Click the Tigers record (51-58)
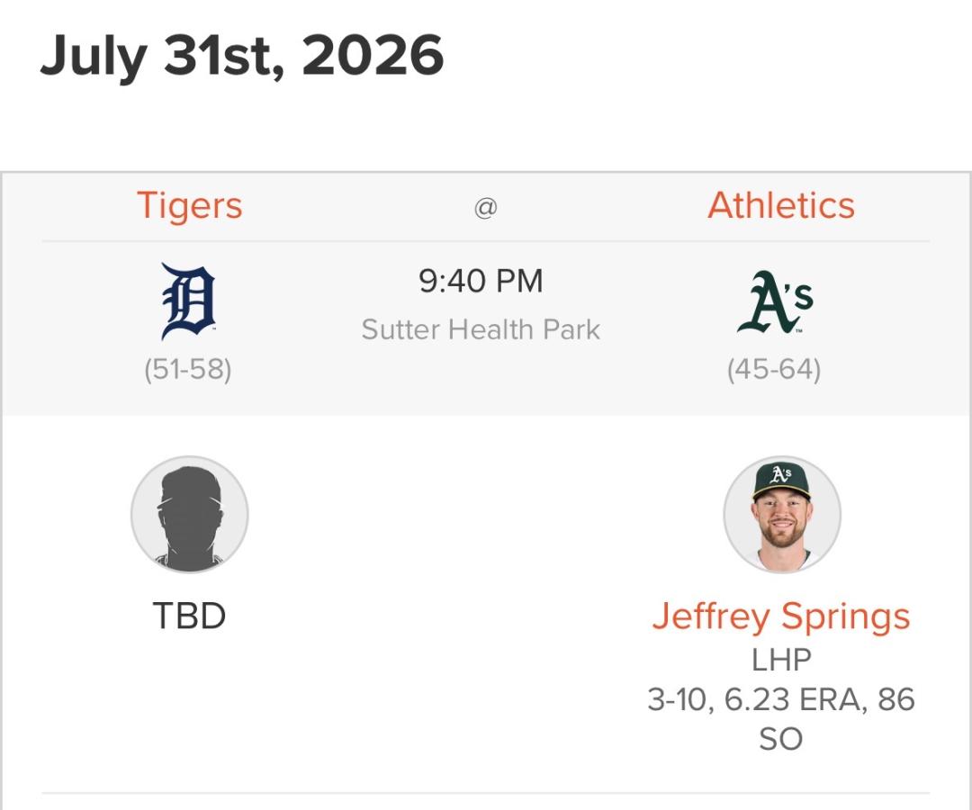Image resolution: width=972 pixels, height=810 pixels. coord(188,370)
